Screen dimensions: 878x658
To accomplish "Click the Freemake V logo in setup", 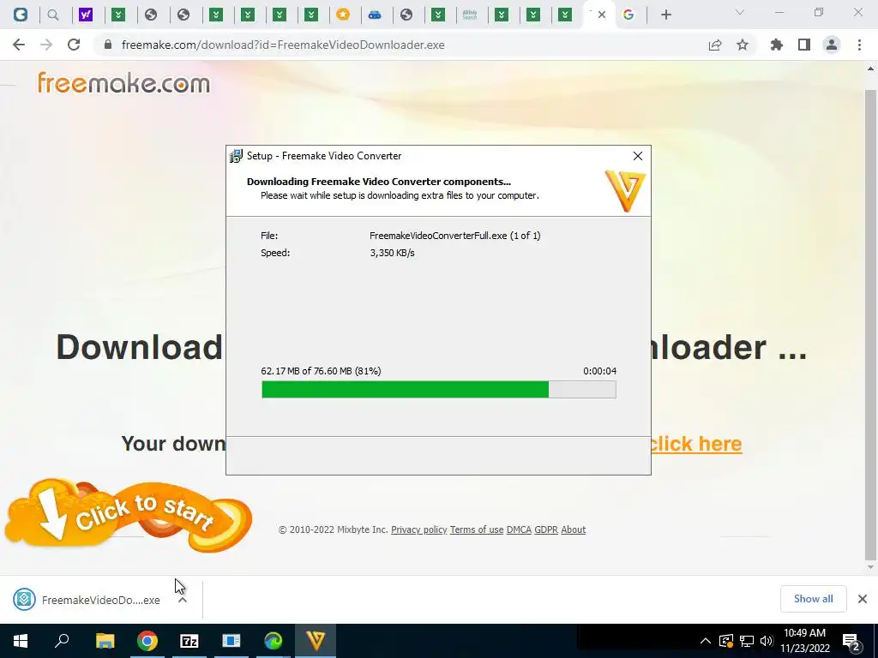I will [x=625, y=191].
